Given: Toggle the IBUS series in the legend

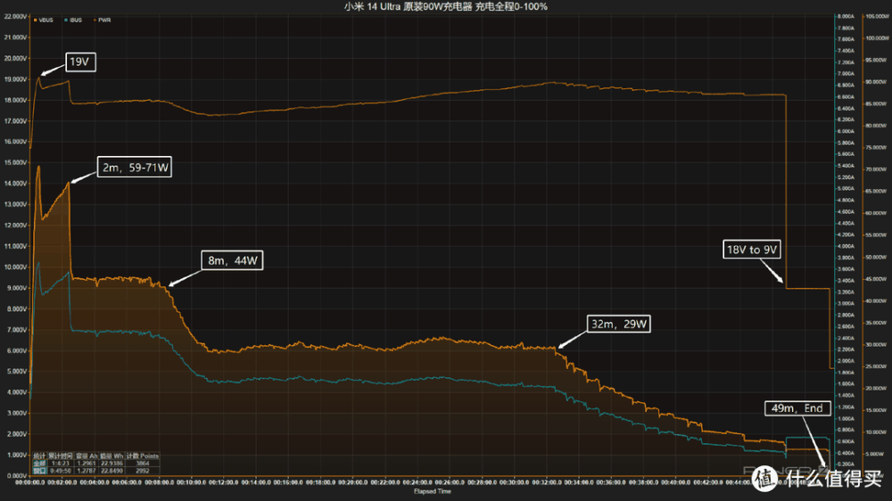Looking at the screenshot, I should click(x=77, y=20).
